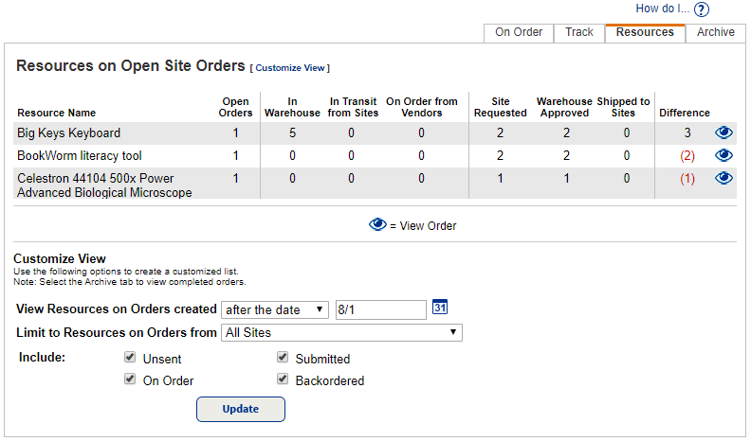Open the How do I help icon
The image size is (751, 441).
(701, 9)
